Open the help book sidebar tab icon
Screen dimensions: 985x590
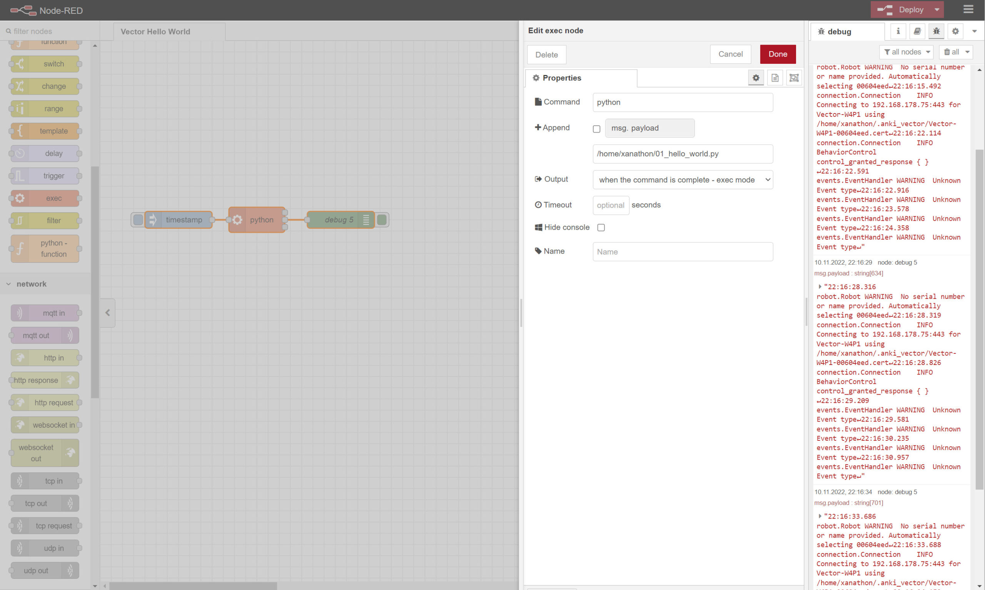point(917,31)
